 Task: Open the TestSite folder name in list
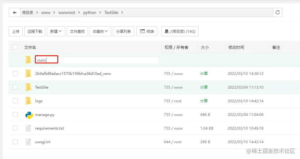pos(42,87)
